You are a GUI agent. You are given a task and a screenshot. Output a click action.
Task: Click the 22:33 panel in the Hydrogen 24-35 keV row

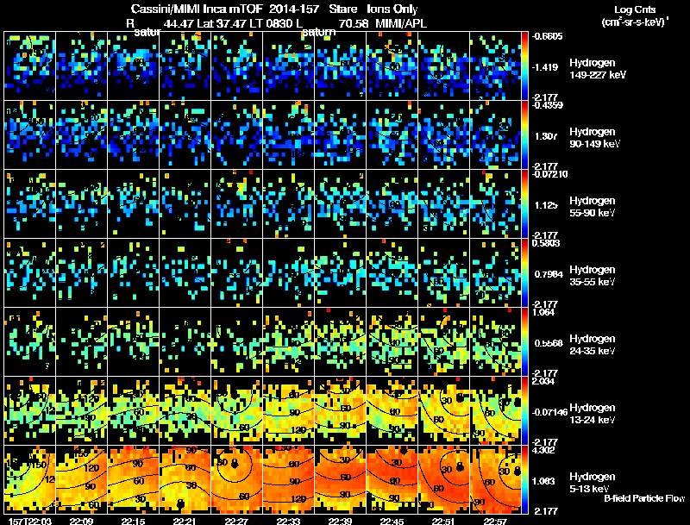click(289, 341)
